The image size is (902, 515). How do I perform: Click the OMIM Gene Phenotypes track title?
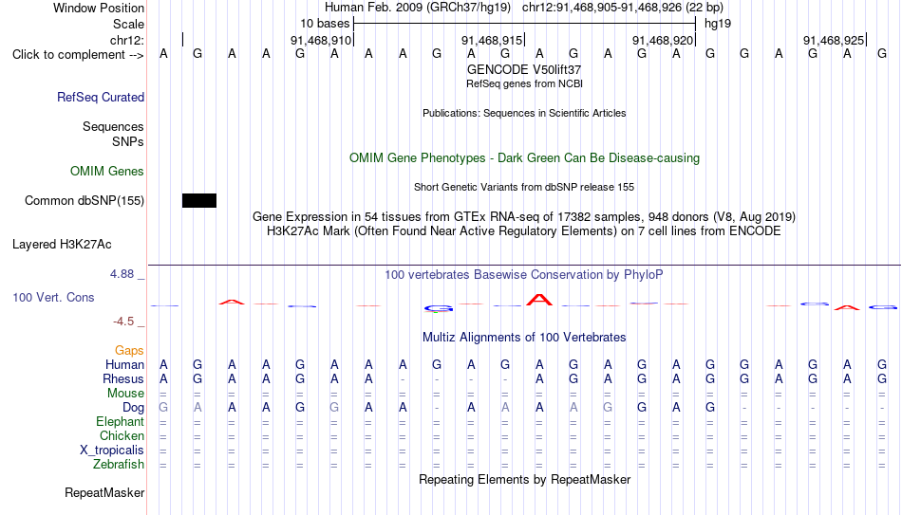tap(525, 158)
